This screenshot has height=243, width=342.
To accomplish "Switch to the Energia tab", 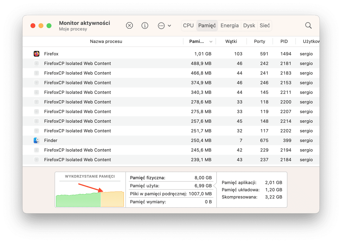I will click(229, 26).
